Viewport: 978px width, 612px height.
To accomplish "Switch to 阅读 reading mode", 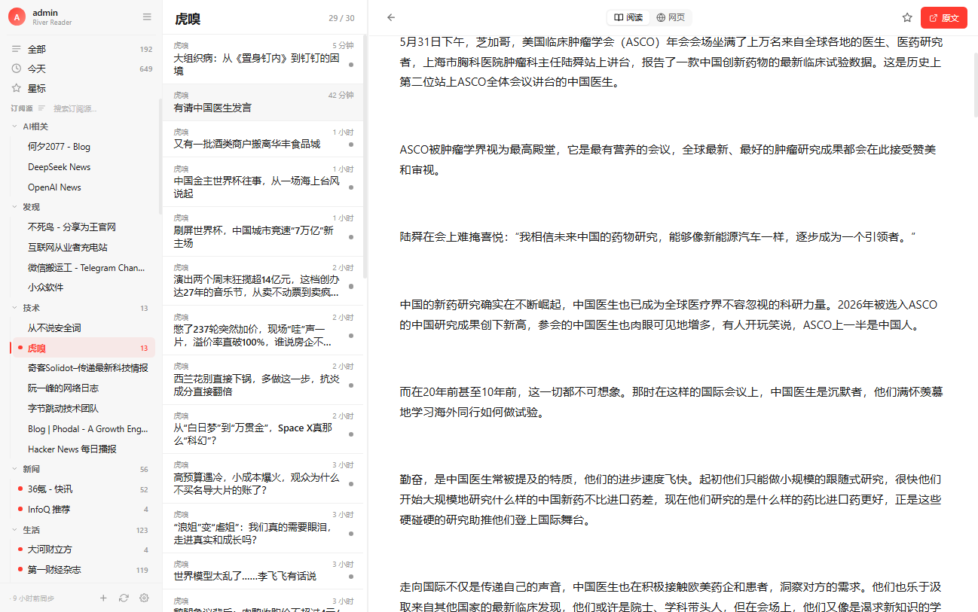I will point(628,17).
